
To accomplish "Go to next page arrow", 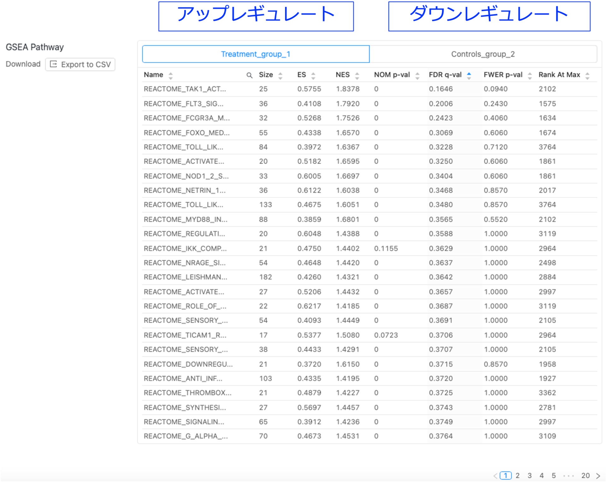I will pos(598,475).
